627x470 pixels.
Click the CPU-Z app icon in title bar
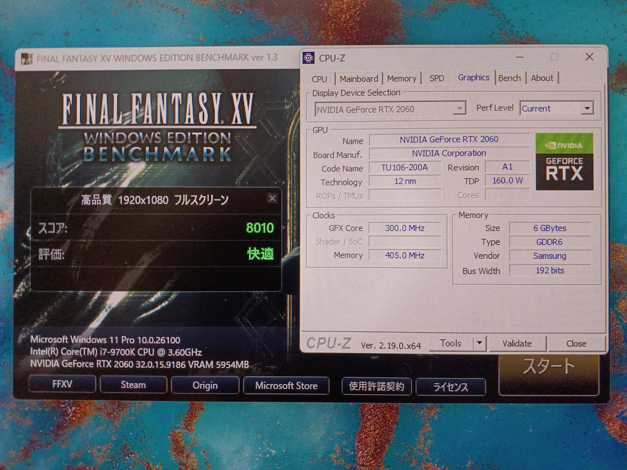(309, 57)
